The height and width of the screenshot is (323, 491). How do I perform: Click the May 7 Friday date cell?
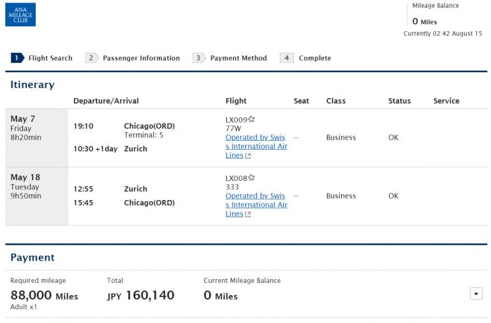[x=36, y=128]
